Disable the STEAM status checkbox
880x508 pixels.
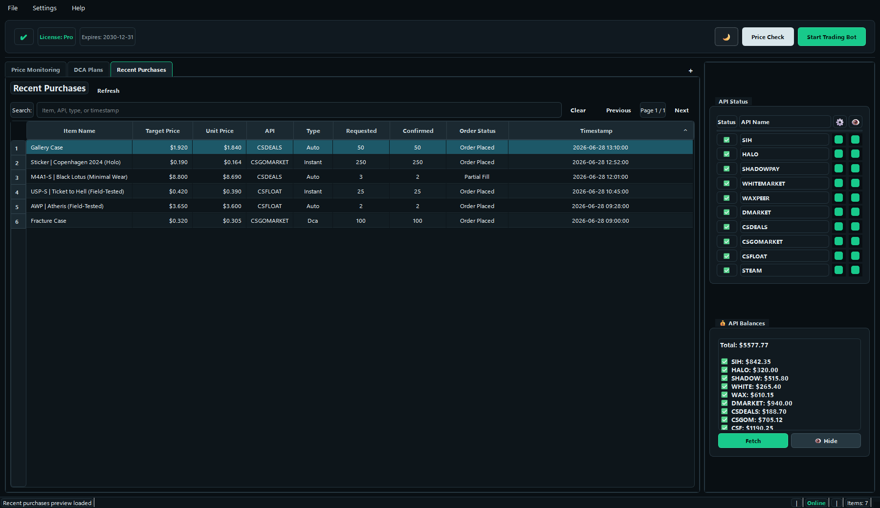coord(726,270)
